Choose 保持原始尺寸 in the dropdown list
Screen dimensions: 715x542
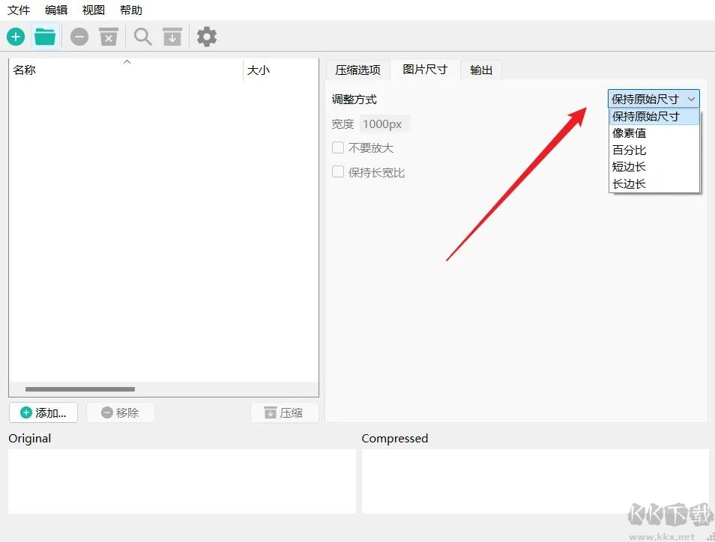pos(654,116)
